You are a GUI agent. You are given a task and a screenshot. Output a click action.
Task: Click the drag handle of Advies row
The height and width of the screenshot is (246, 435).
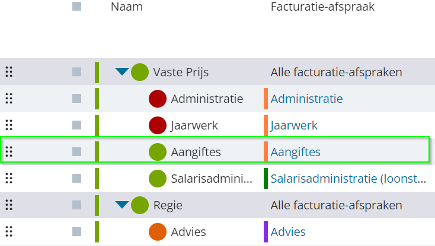point(9,232)
